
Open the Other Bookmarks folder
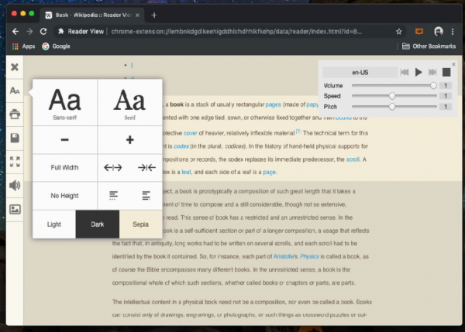(x=432, y=46)
